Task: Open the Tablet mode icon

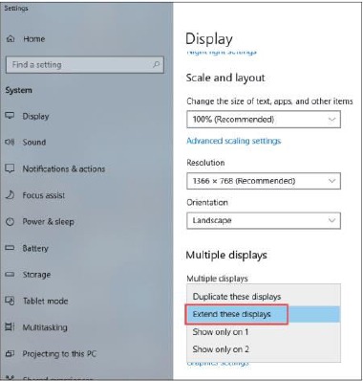Action: pyautogui.click(x=10, y=301)
